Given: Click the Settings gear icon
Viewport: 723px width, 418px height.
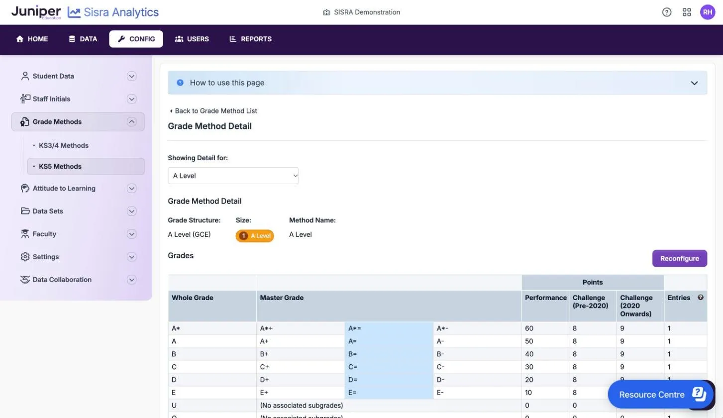Looking at the screenshot, I should click(25, 257).
